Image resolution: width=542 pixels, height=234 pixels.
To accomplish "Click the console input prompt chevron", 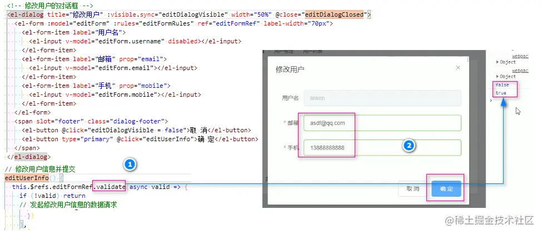I will (x=491, y=101).
